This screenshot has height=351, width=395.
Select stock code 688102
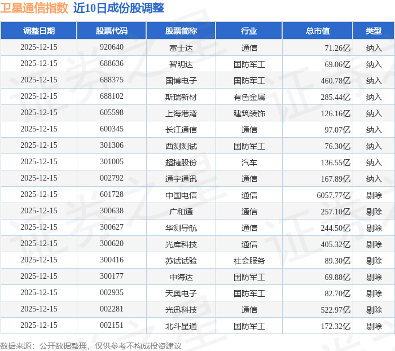[x=112, y=96]
